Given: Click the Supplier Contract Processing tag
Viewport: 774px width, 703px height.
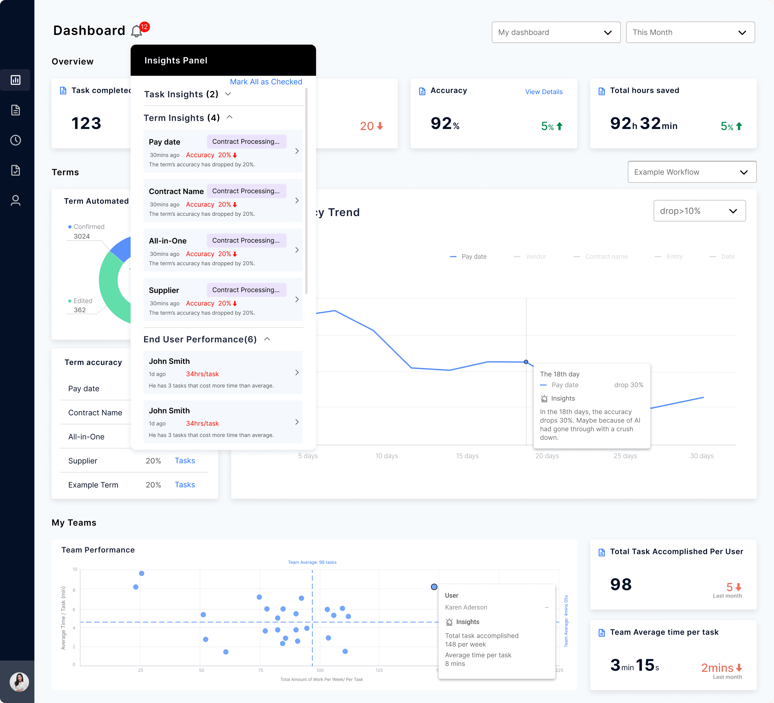Looking at the screenshot, I should coord(246,290).
